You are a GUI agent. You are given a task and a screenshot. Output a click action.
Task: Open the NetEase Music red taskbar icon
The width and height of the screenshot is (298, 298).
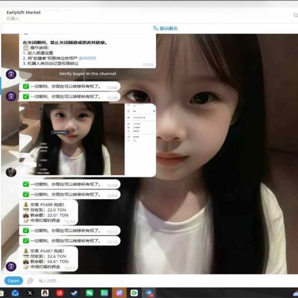tap(59, 293)
